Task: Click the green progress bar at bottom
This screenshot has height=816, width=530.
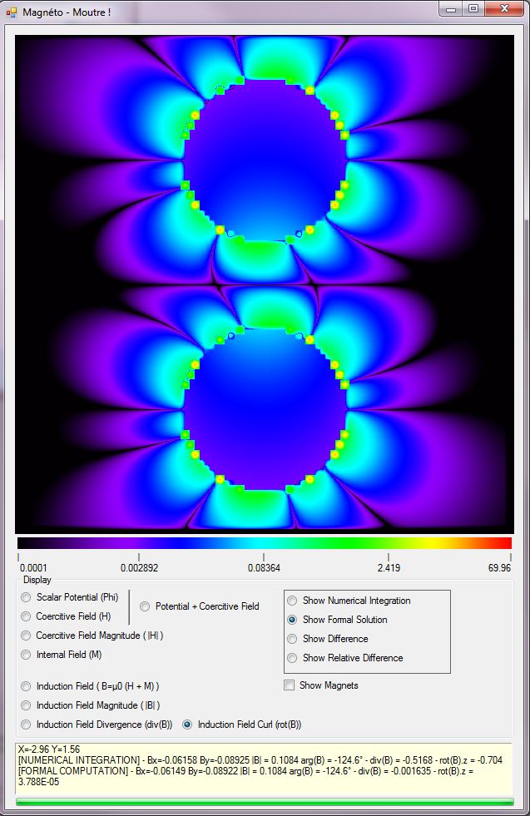Action: 265,802
